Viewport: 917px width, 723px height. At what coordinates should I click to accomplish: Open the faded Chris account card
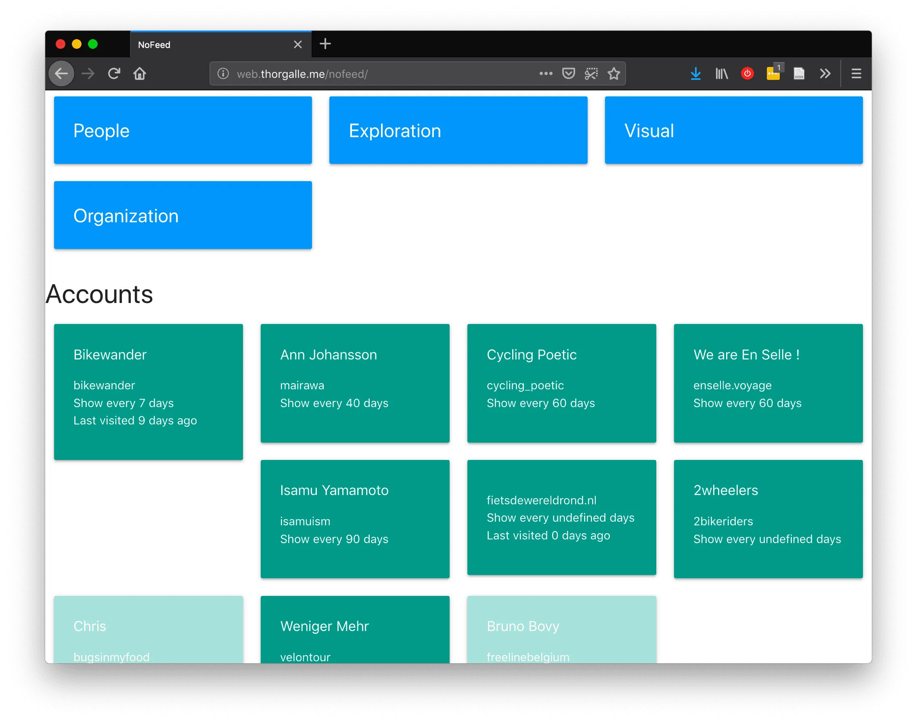148,629
